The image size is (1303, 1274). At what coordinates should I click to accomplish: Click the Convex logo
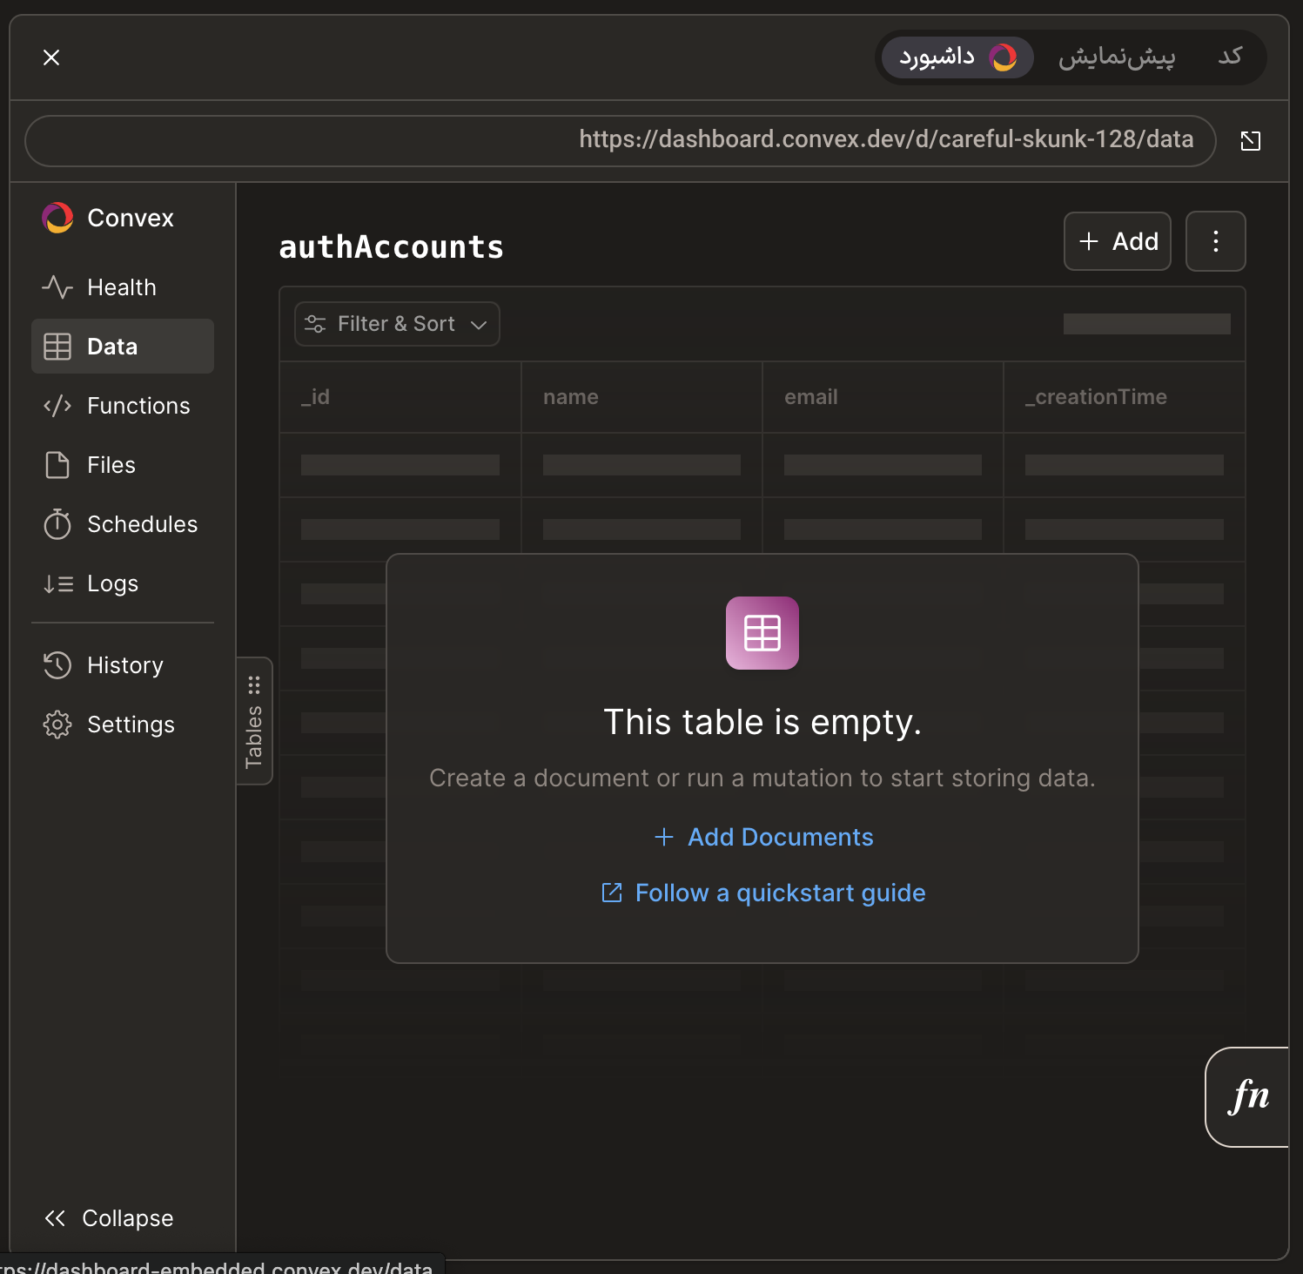click(x=57, y=217)
